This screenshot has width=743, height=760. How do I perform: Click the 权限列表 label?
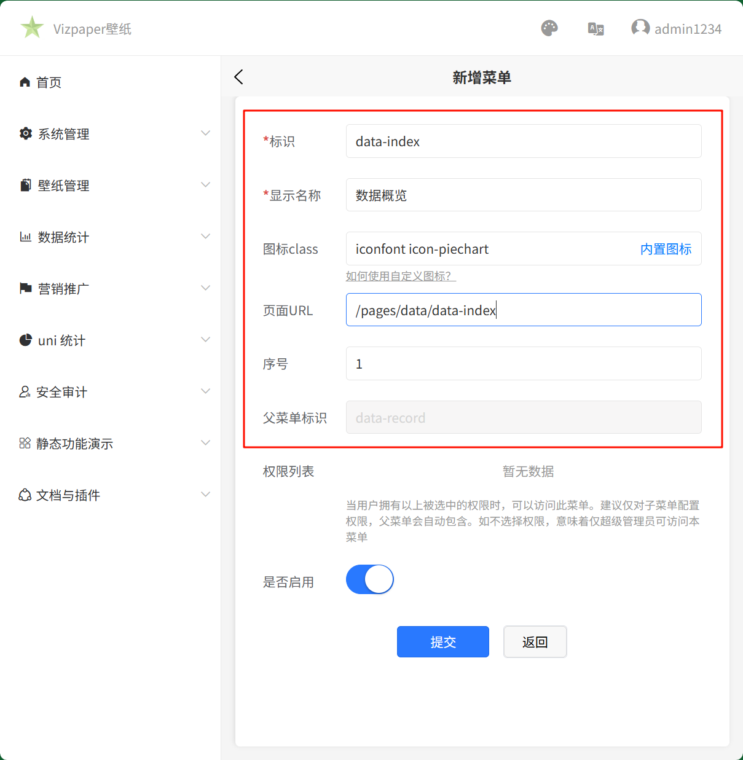[289, 471]
